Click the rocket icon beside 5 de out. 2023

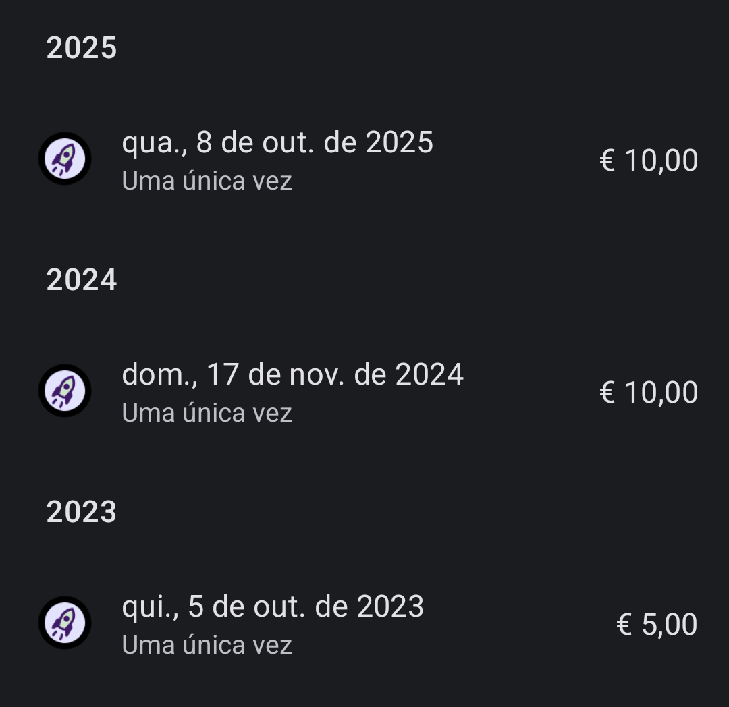click(65, 623)
